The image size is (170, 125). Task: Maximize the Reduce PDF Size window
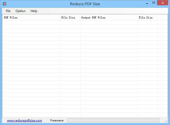(x=154, y=3)
